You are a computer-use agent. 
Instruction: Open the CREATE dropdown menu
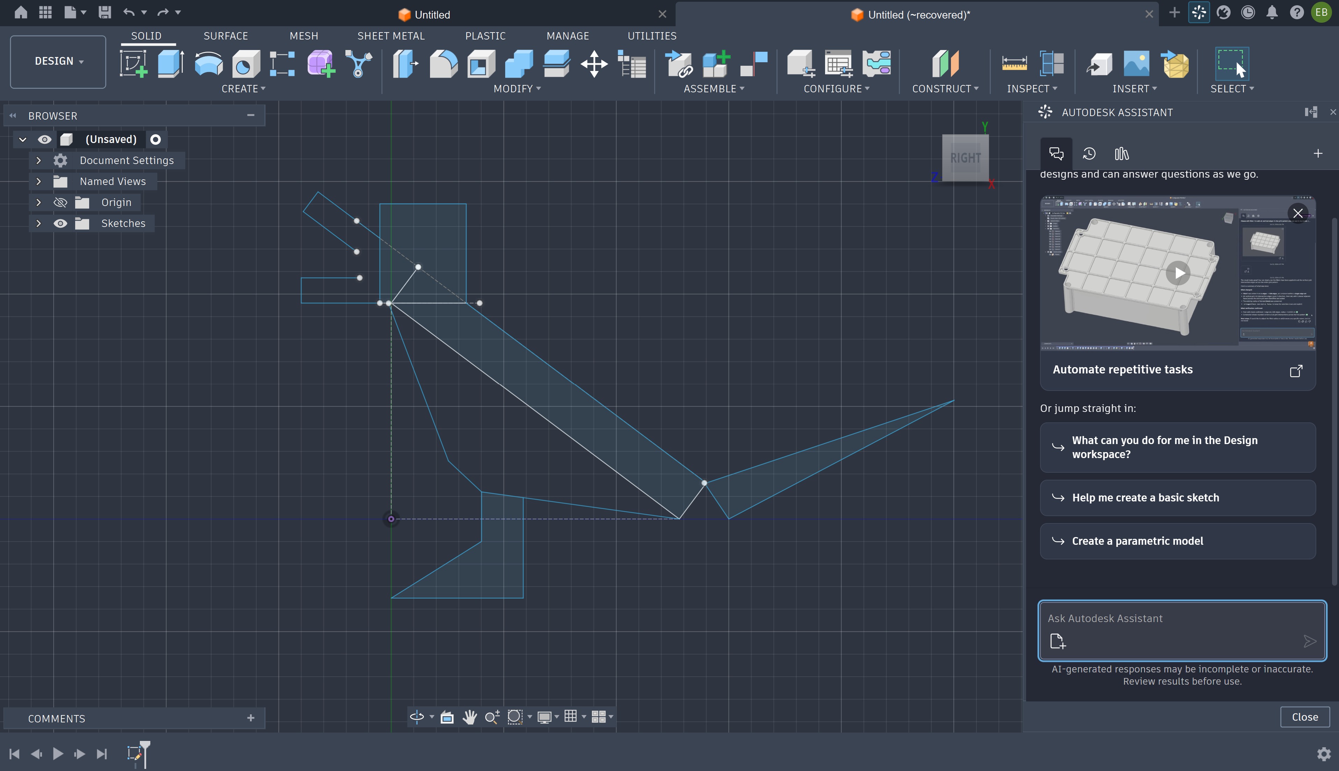[244, 89]
